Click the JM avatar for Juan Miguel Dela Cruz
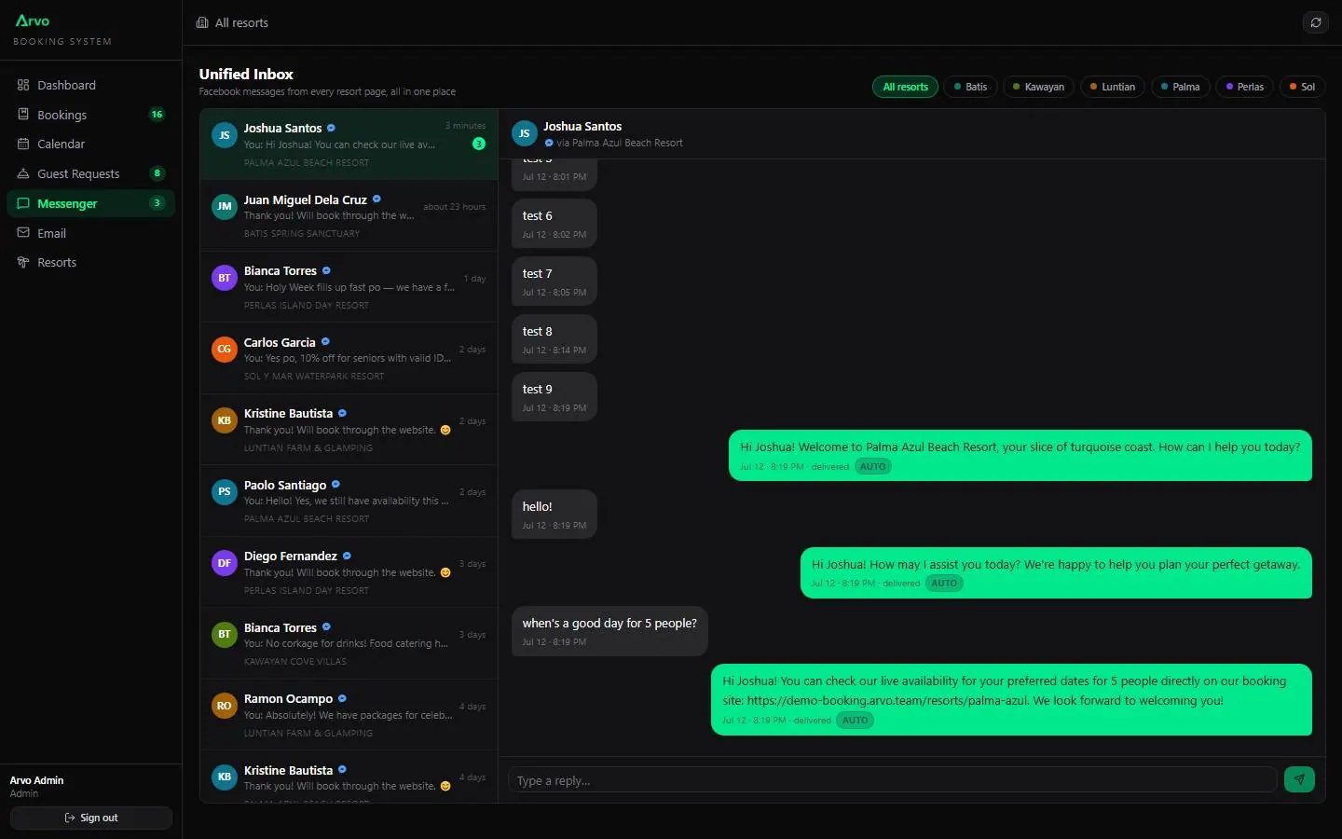 pos(224,206)
